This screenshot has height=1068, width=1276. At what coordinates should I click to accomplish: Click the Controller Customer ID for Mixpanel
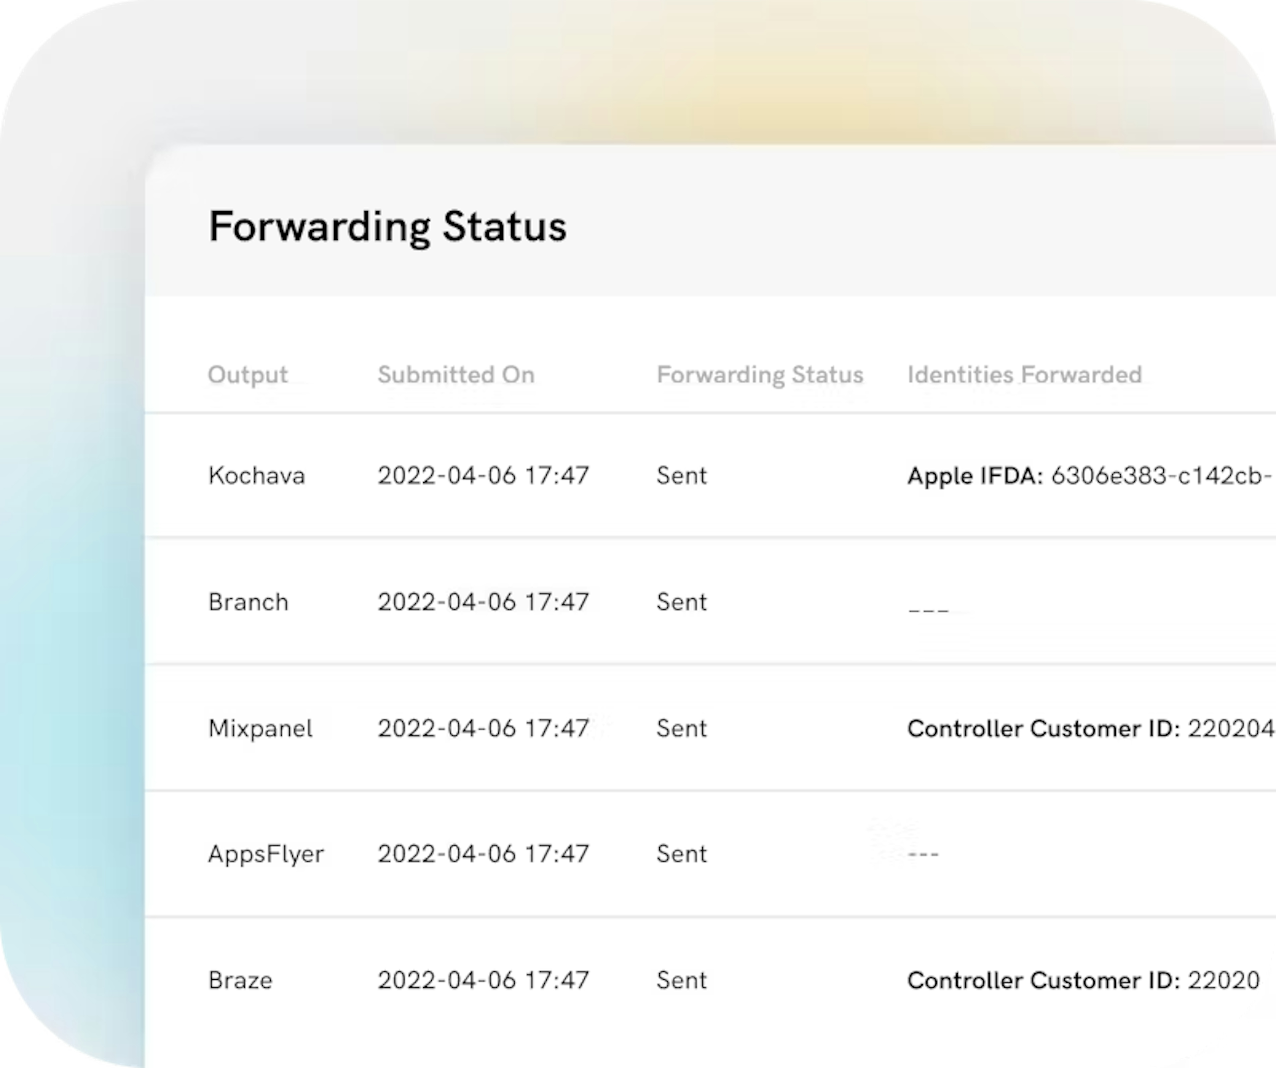point(1088,728)
